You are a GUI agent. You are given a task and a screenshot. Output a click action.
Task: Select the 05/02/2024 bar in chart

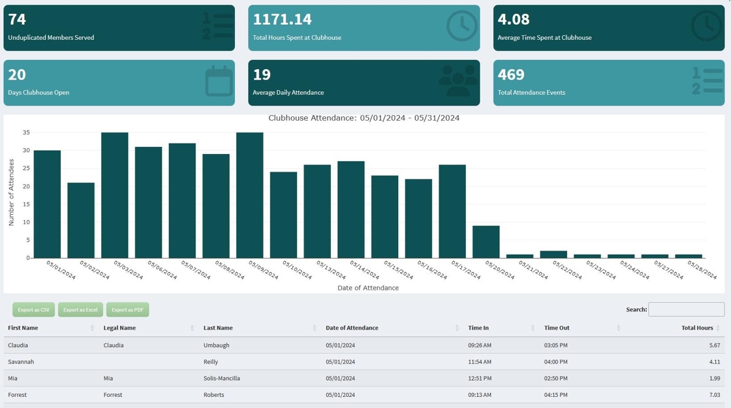(x=81, y=220)
